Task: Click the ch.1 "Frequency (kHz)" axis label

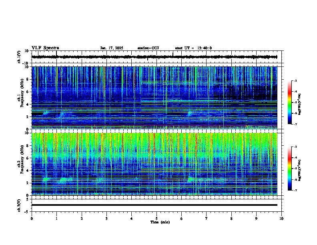Action: point(22,93)
